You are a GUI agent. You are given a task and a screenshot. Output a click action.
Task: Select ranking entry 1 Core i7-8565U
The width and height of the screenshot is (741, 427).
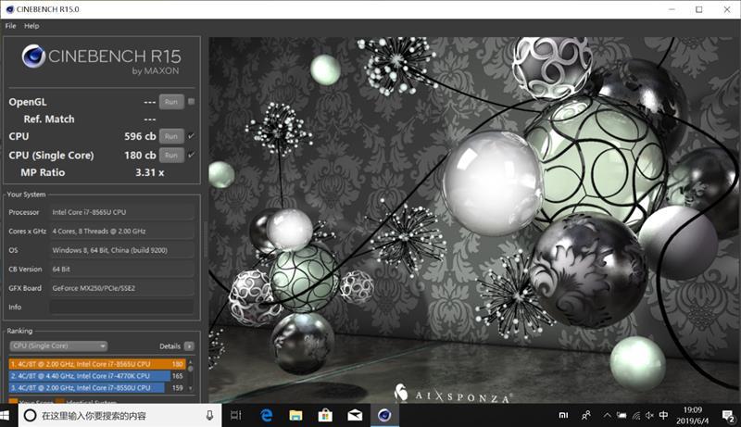[97, 364]
